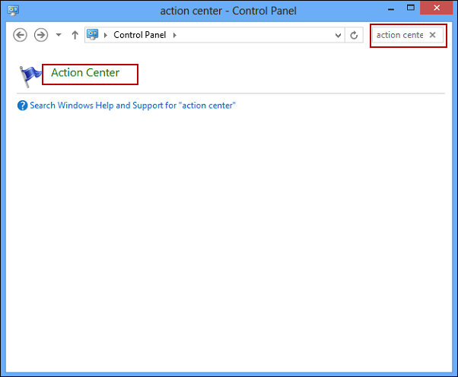This screenshot has height=377, width=458.
Task: Open the recent locations dropdown arrow
Action: coord(59,35)
